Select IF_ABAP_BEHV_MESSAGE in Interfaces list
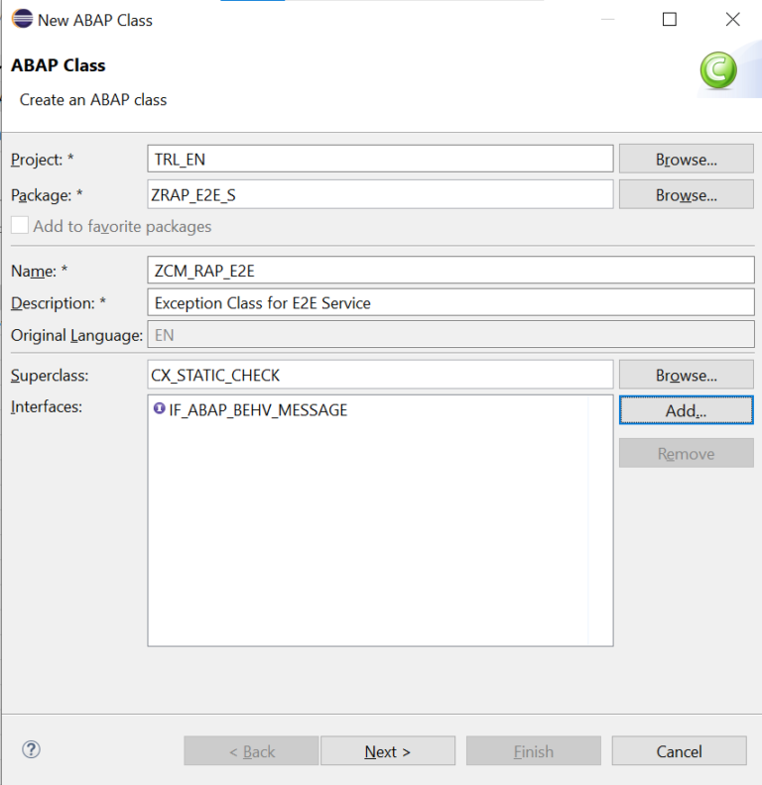This screenshot has height=785, width=762. point(258,410)
